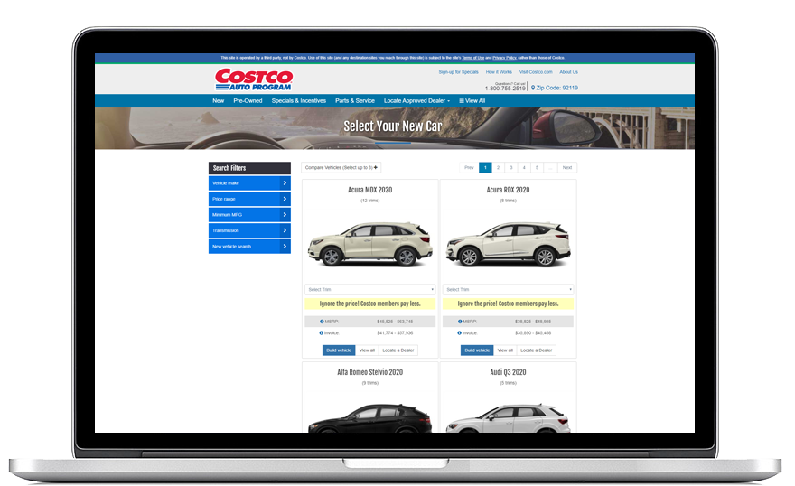Click Sign-up for Specials link
This screenshot has width=795, height=486.
(458, 72)
